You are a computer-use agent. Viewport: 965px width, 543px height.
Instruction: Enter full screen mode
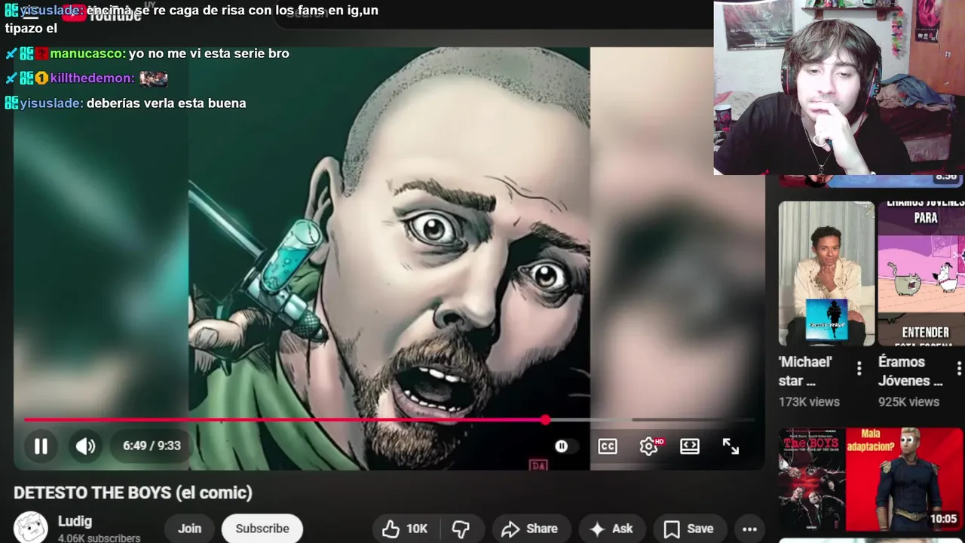click(x=731, y=446)
